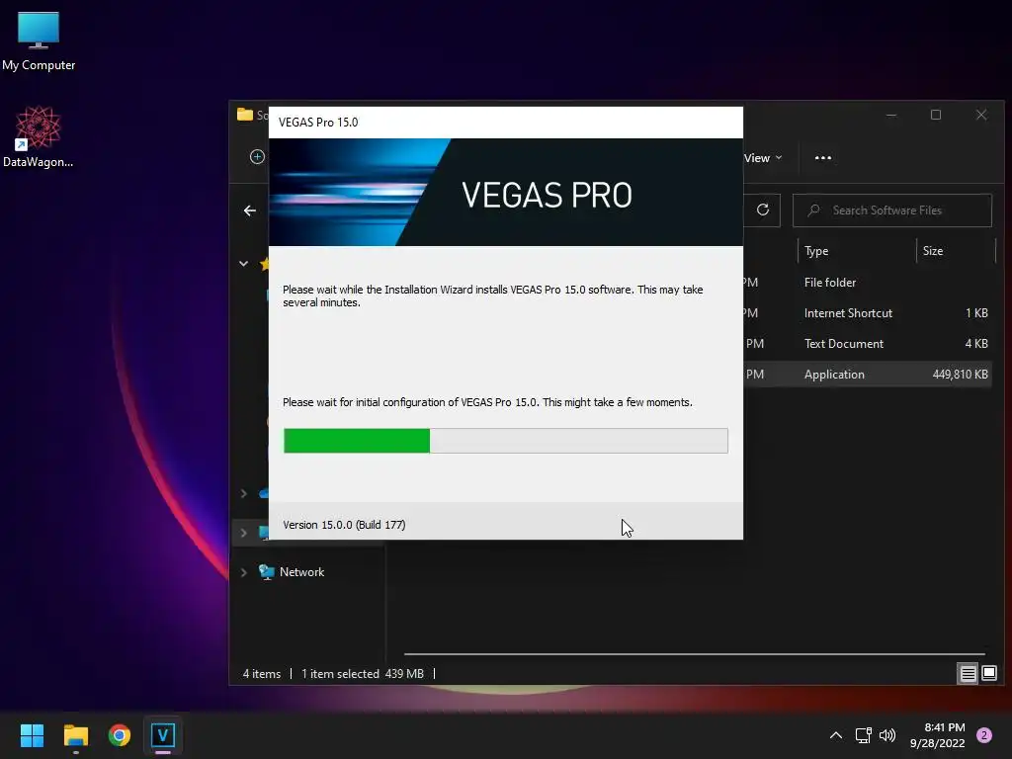The image size is (1012, 759).
Task: Click the 4 items status text
Action: (261, 674)
